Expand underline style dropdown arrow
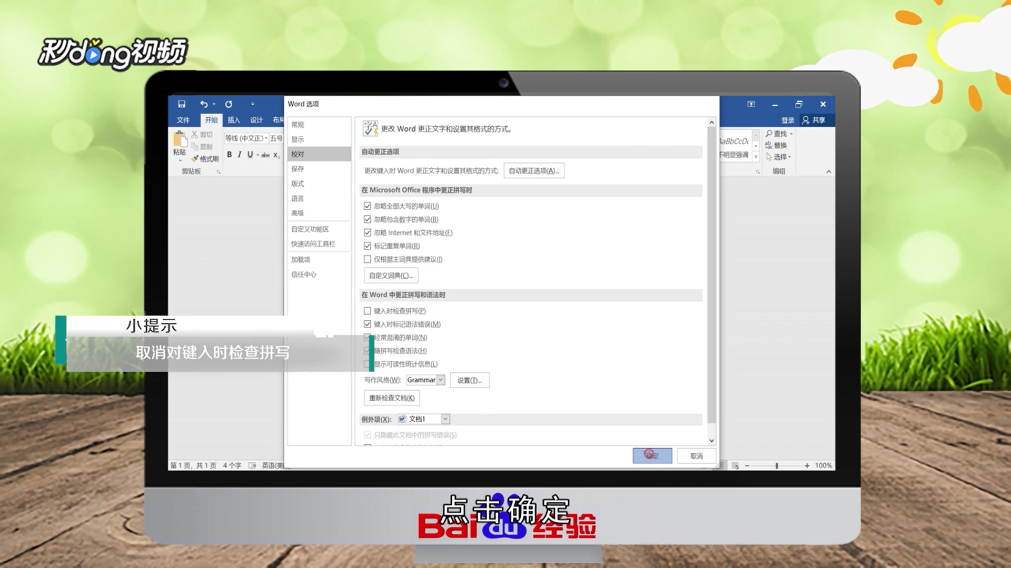Screen dimensions: 1011x568 point(257,155)
